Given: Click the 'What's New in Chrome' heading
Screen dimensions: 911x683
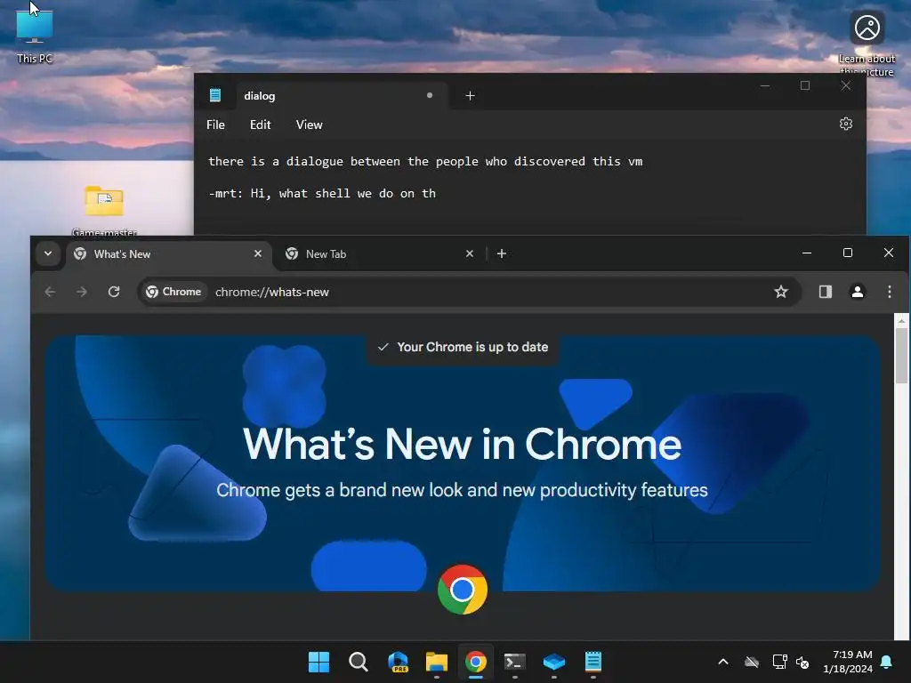Looking at the screenshot, I should click(x=462, y=445).
